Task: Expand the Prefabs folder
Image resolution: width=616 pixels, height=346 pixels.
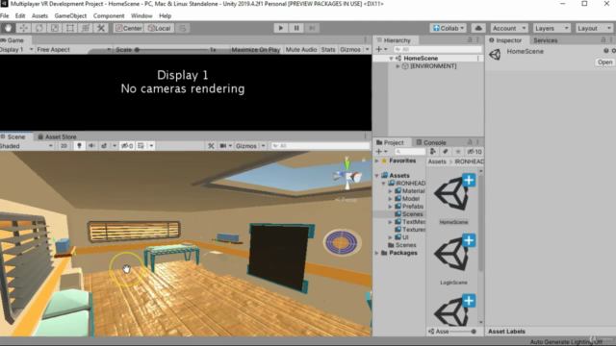Action: tap(391, 207)
